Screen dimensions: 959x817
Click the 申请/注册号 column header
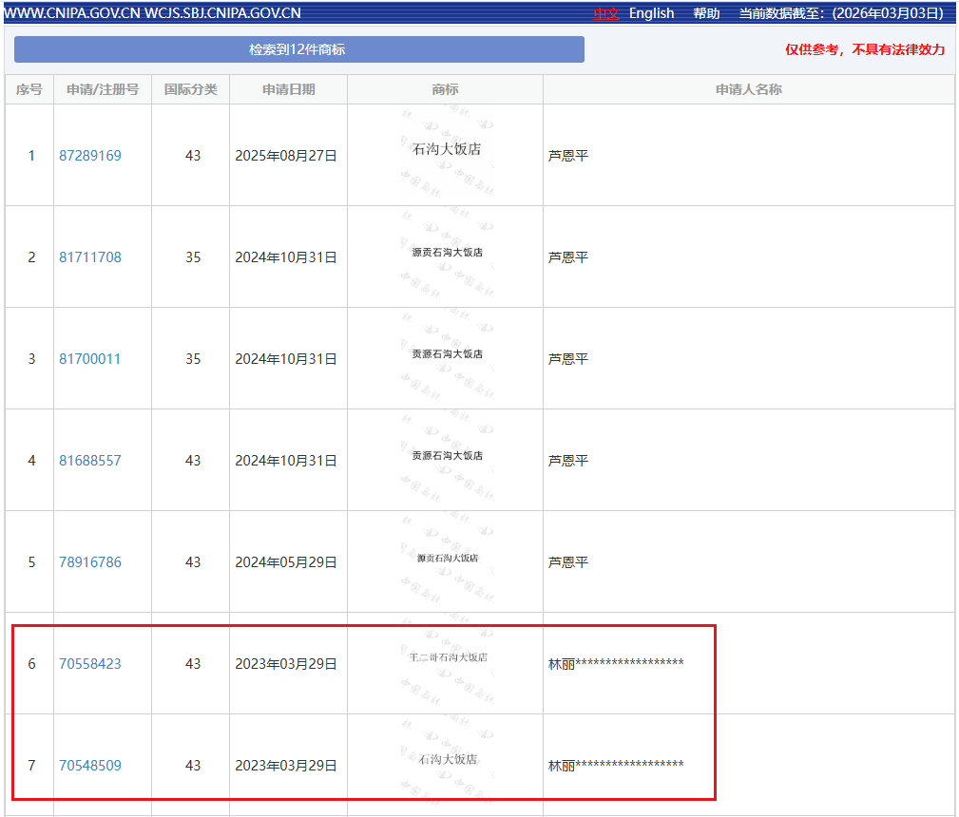pos(103,89)
